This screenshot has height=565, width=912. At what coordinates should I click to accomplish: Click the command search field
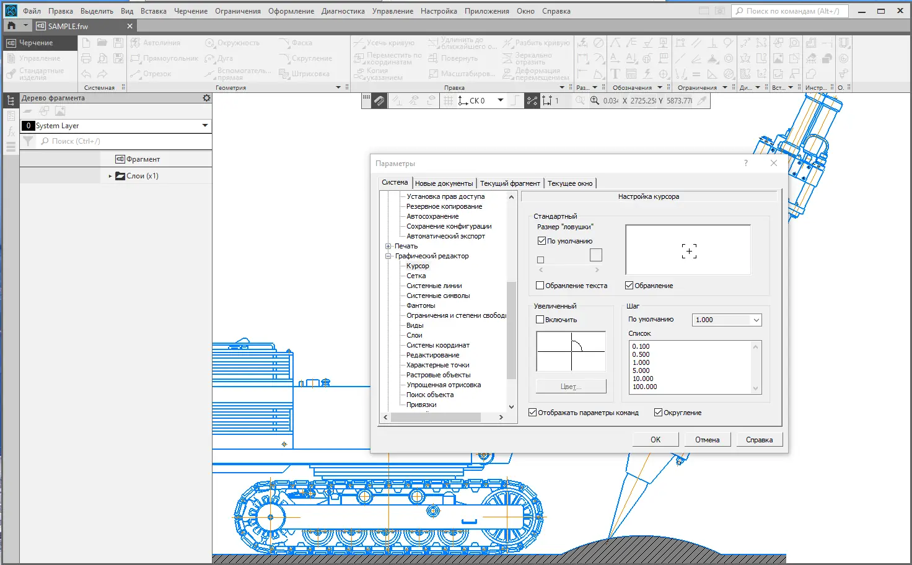click(x=789, y=11)
